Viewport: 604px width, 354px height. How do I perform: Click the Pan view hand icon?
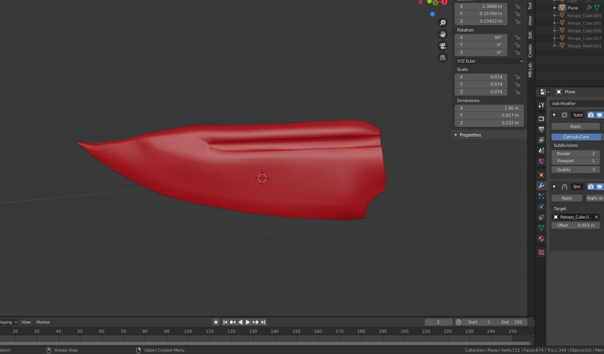click(443, 34)
